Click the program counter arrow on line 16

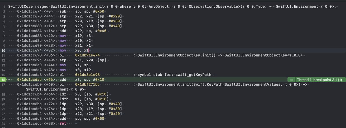11,80
